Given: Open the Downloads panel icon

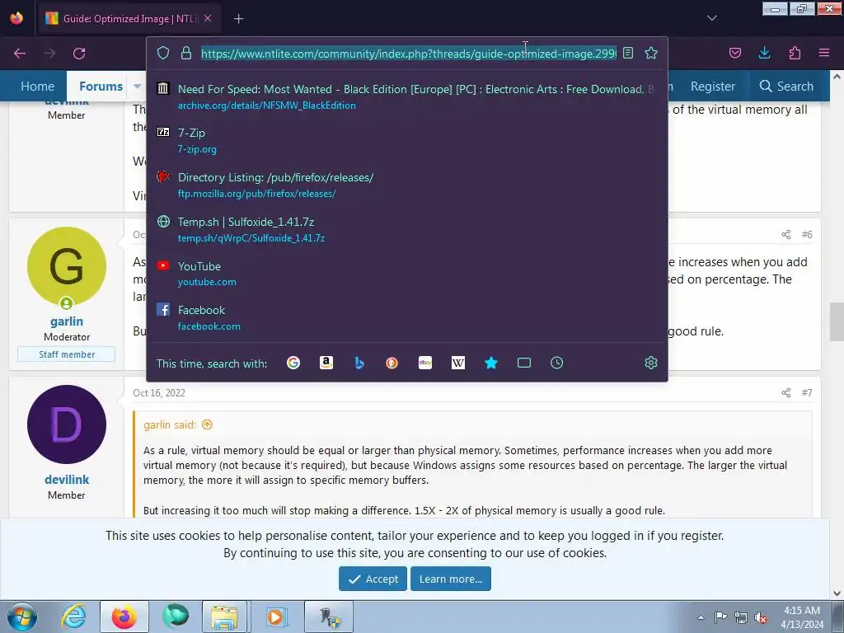Looking at the screenshot, I should pos(764,53).
